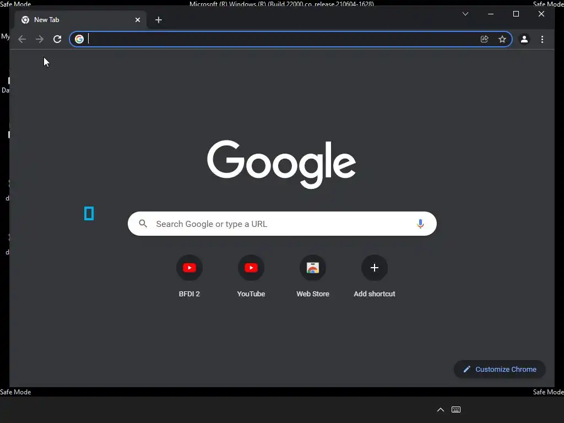Click the Google icon in address bar
The image size is (564, 423).
(x=79, y=39)
